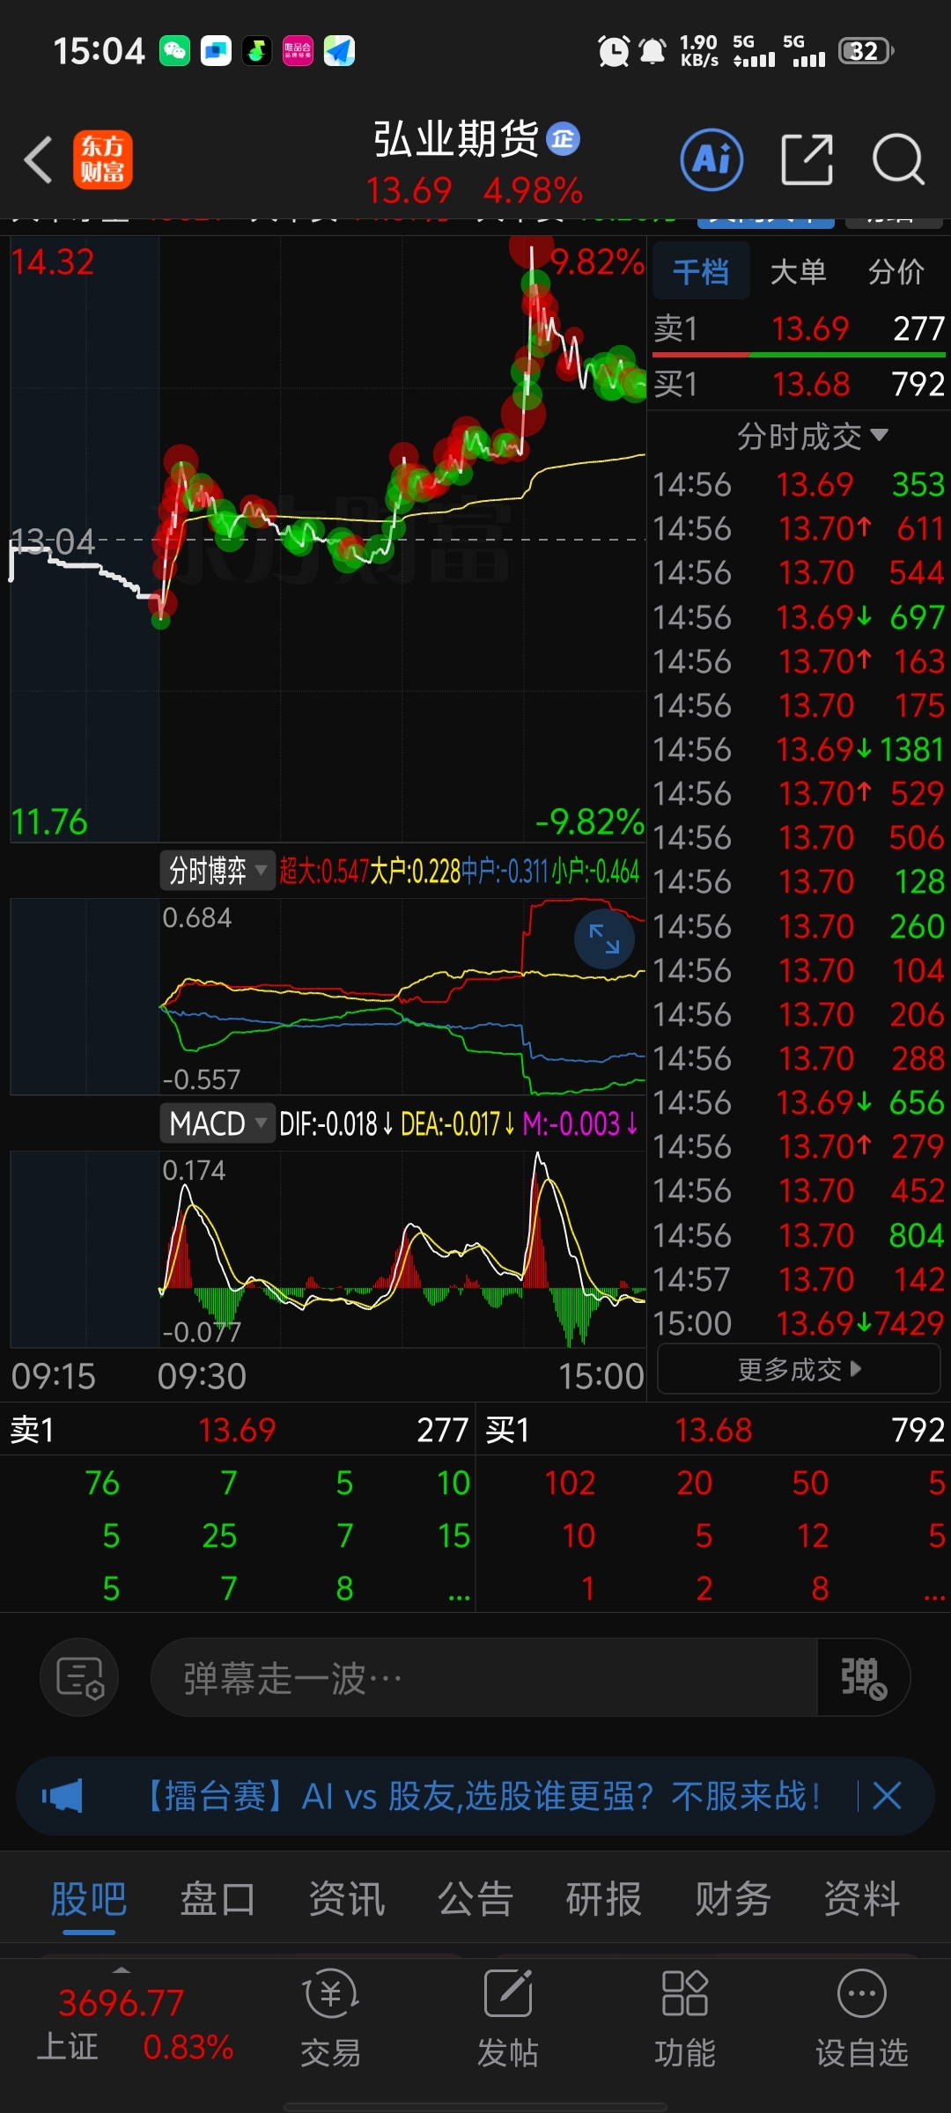Viewport: 951px width, 2113px height.
Task: Tap the megaphone announcement icon
Action: (63, 1795)
